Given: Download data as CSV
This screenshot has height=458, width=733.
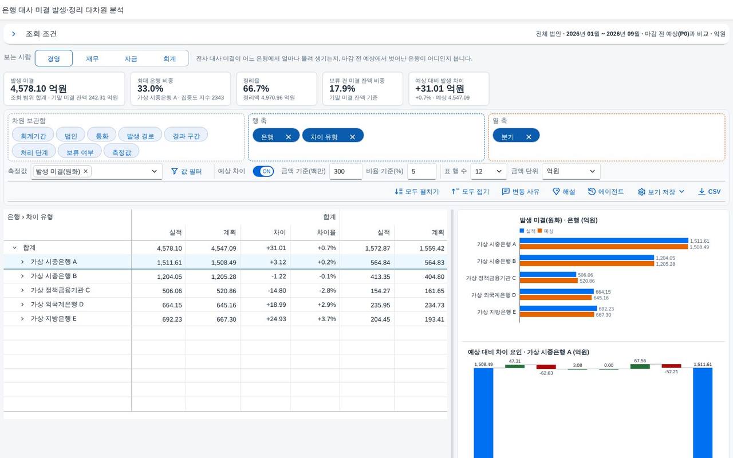Looking at the screenshot, I should 709,192.
